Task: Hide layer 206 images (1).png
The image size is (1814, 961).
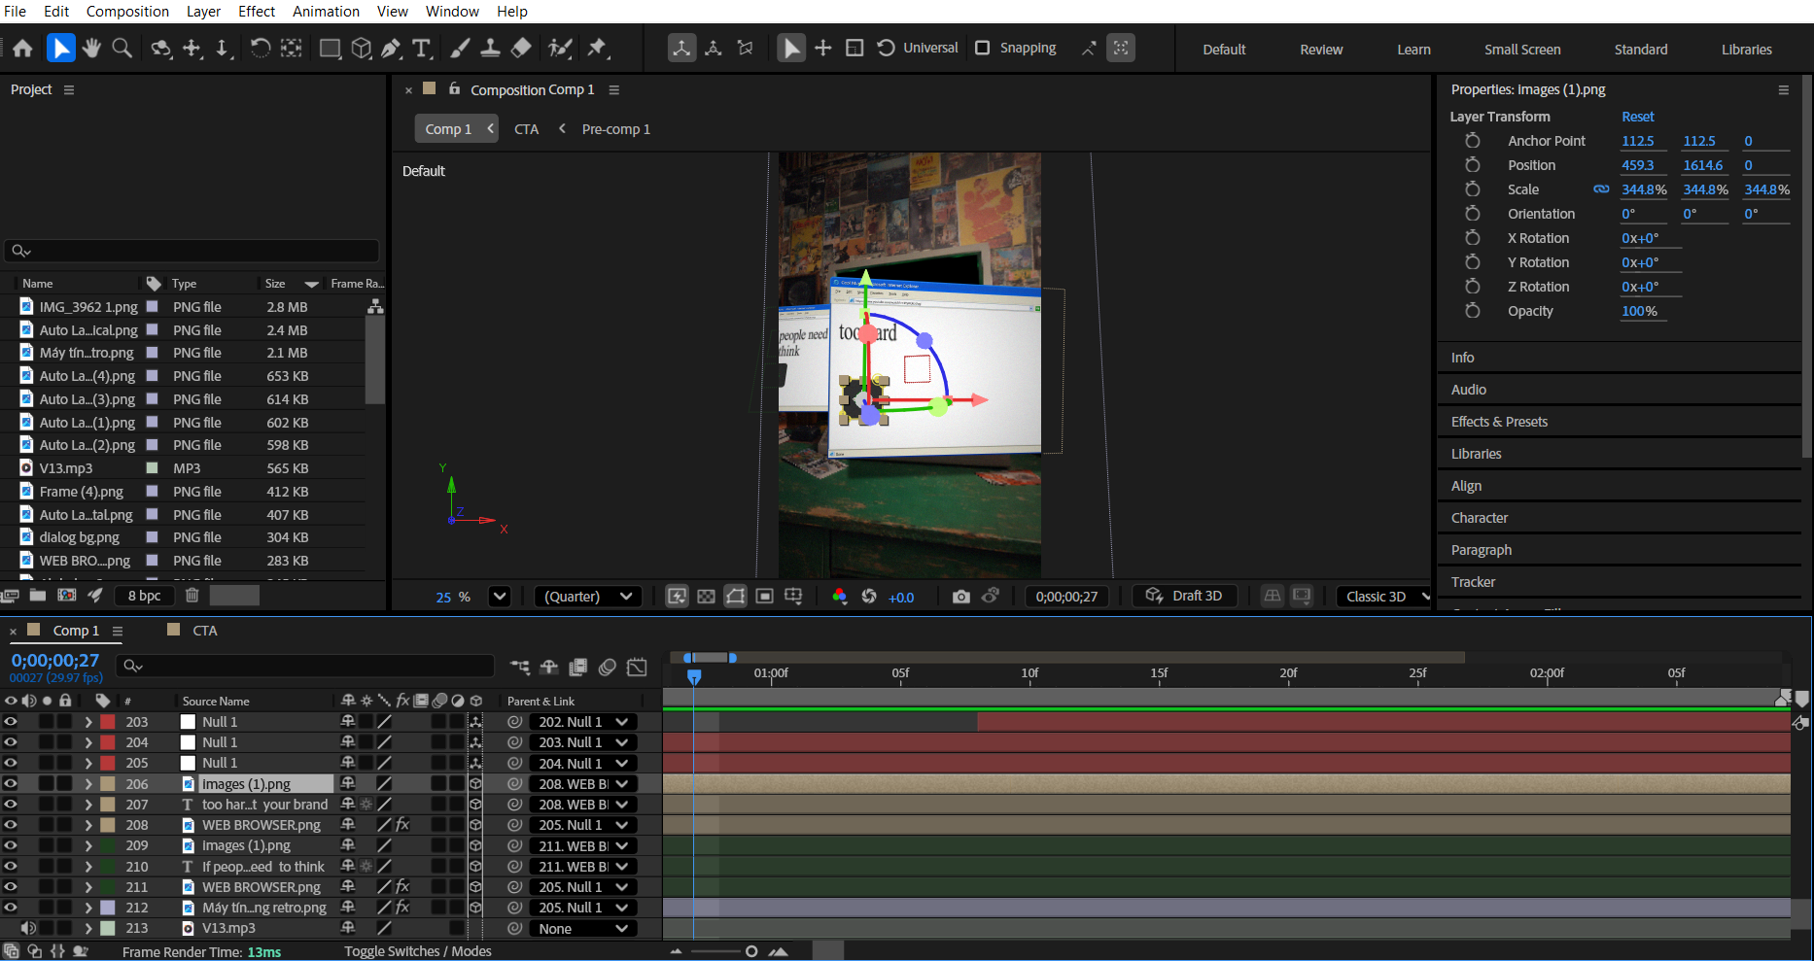Action: 11,783
